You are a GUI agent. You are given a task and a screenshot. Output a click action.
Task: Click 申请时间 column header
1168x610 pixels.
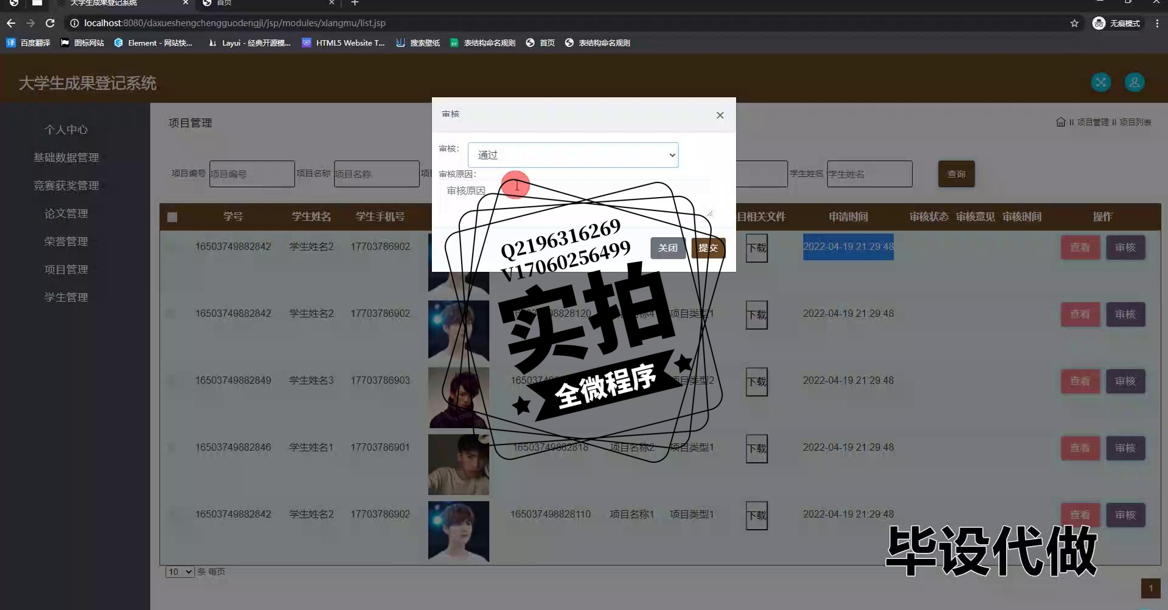click(848, 217)
